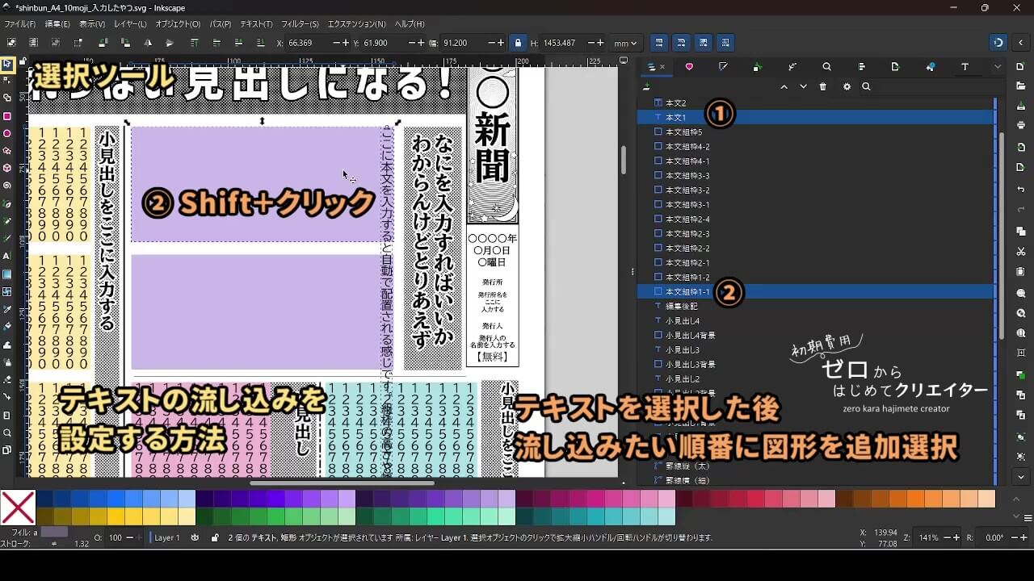Expand more panel tabs with the chevron
The image size is (1034, 581).
pos(998,67)
